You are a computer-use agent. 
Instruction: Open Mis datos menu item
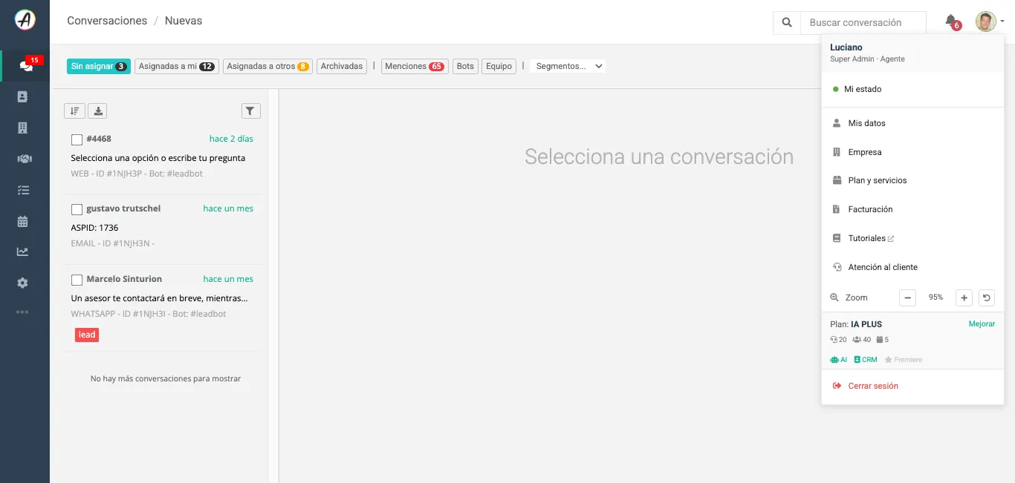912,123
